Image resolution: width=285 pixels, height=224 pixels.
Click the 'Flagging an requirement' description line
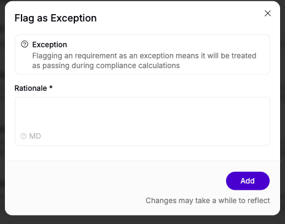(144, 56)
